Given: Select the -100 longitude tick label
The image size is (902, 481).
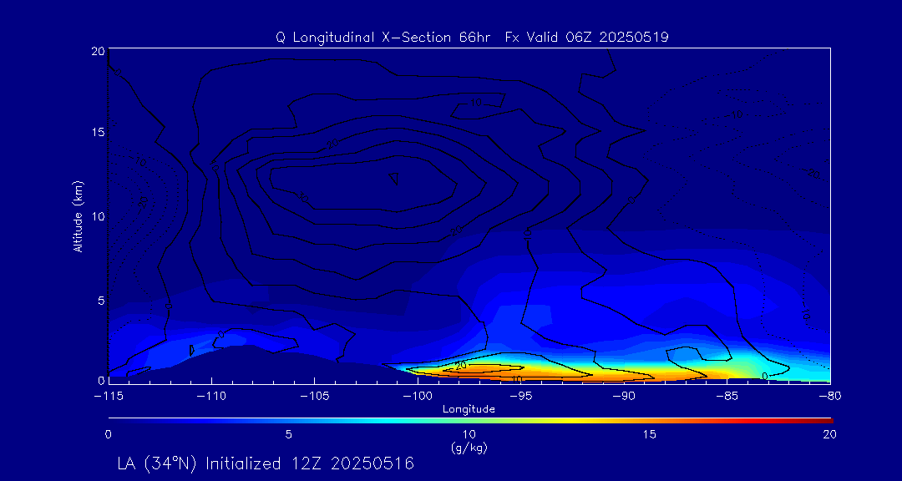Looking at the screenshot, I should [418, 396].
